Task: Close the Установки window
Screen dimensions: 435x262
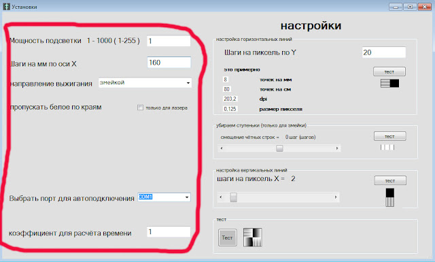Action: pyautogui.click(x=424, y=7)
